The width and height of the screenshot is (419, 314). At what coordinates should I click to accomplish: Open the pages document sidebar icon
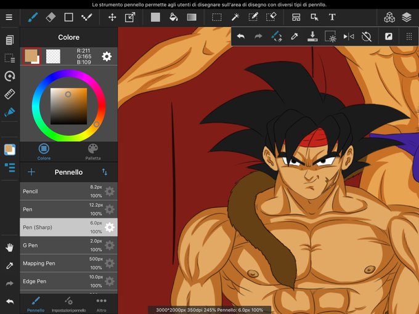click(10, 40)
